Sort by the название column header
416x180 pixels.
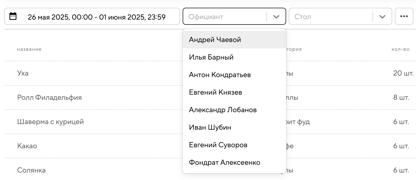tap(29, 49)
